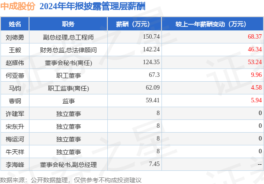Image resolution: width=264 pixels, height=184 pixels.
Task: Select the name 梅运河
Action: [15, 140]
